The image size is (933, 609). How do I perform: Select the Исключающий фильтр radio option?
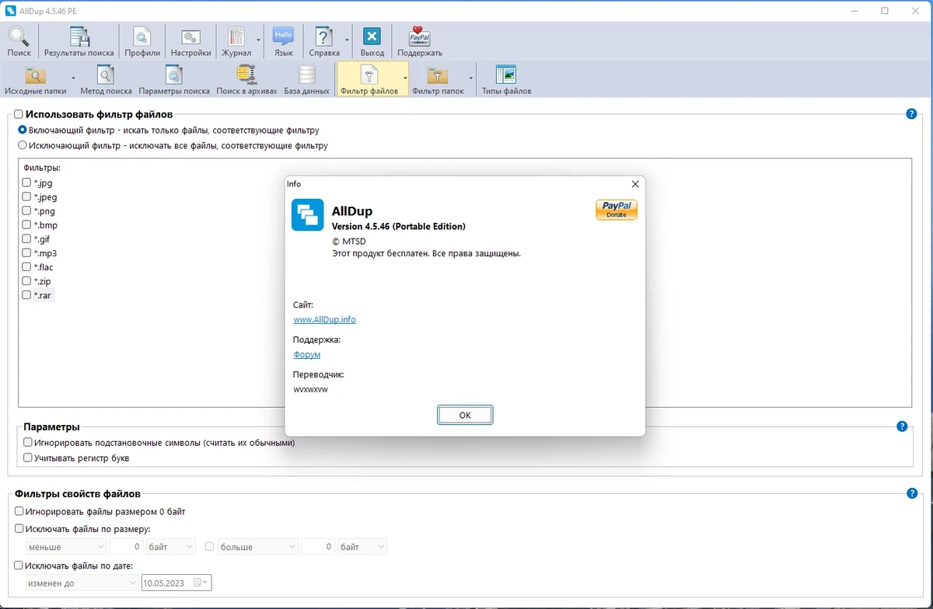[x=23, y=145]
